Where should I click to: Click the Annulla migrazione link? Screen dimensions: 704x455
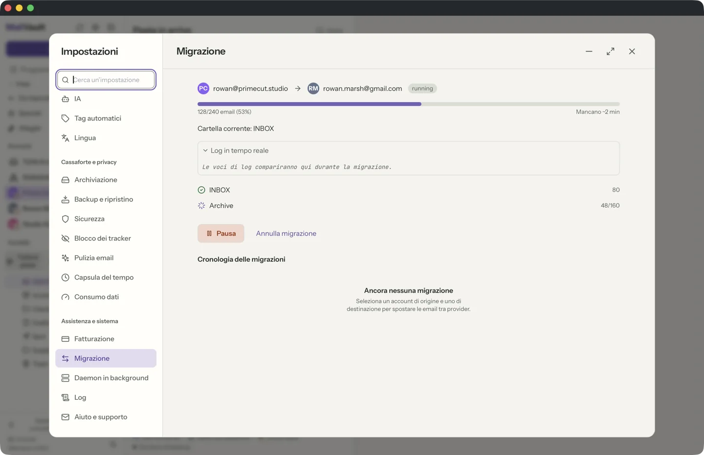pyautogui.click(x=286, y=233)
